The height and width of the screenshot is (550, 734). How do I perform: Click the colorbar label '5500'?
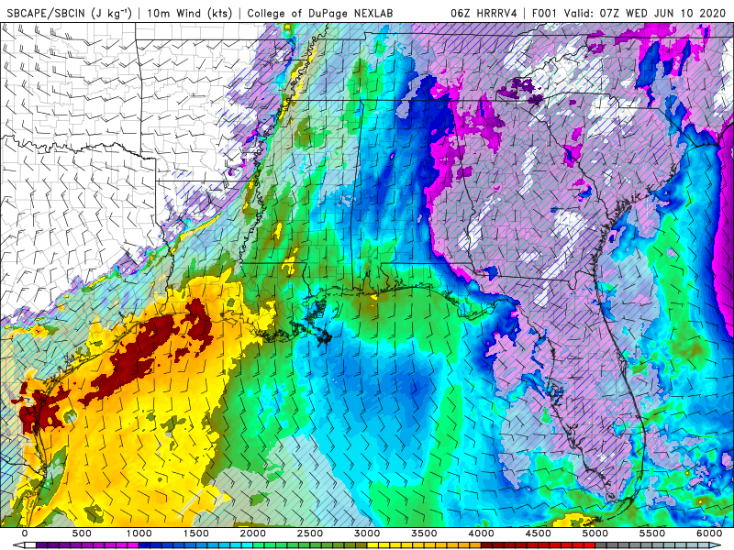coord(652,533)
